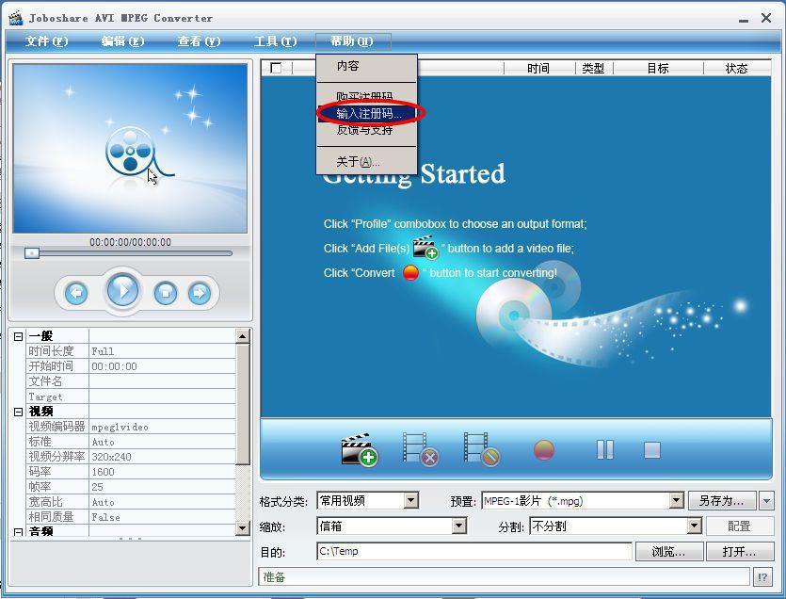Close the converter window
This screenshot has width=786, height=599.
(x=766, y=18)
